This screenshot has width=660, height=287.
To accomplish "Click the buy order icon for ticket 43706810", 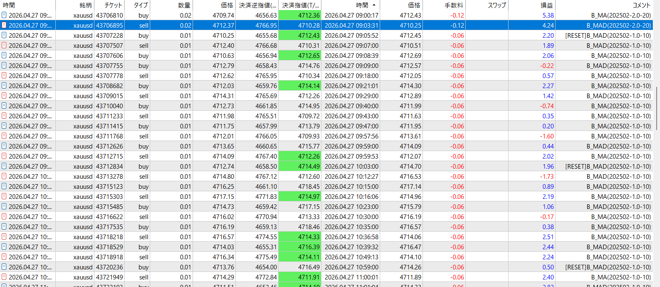I will (x=4, y=15).
